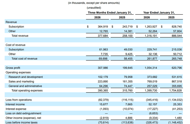
Task: Select the 'Operating expenses' label
Action: 18,72
